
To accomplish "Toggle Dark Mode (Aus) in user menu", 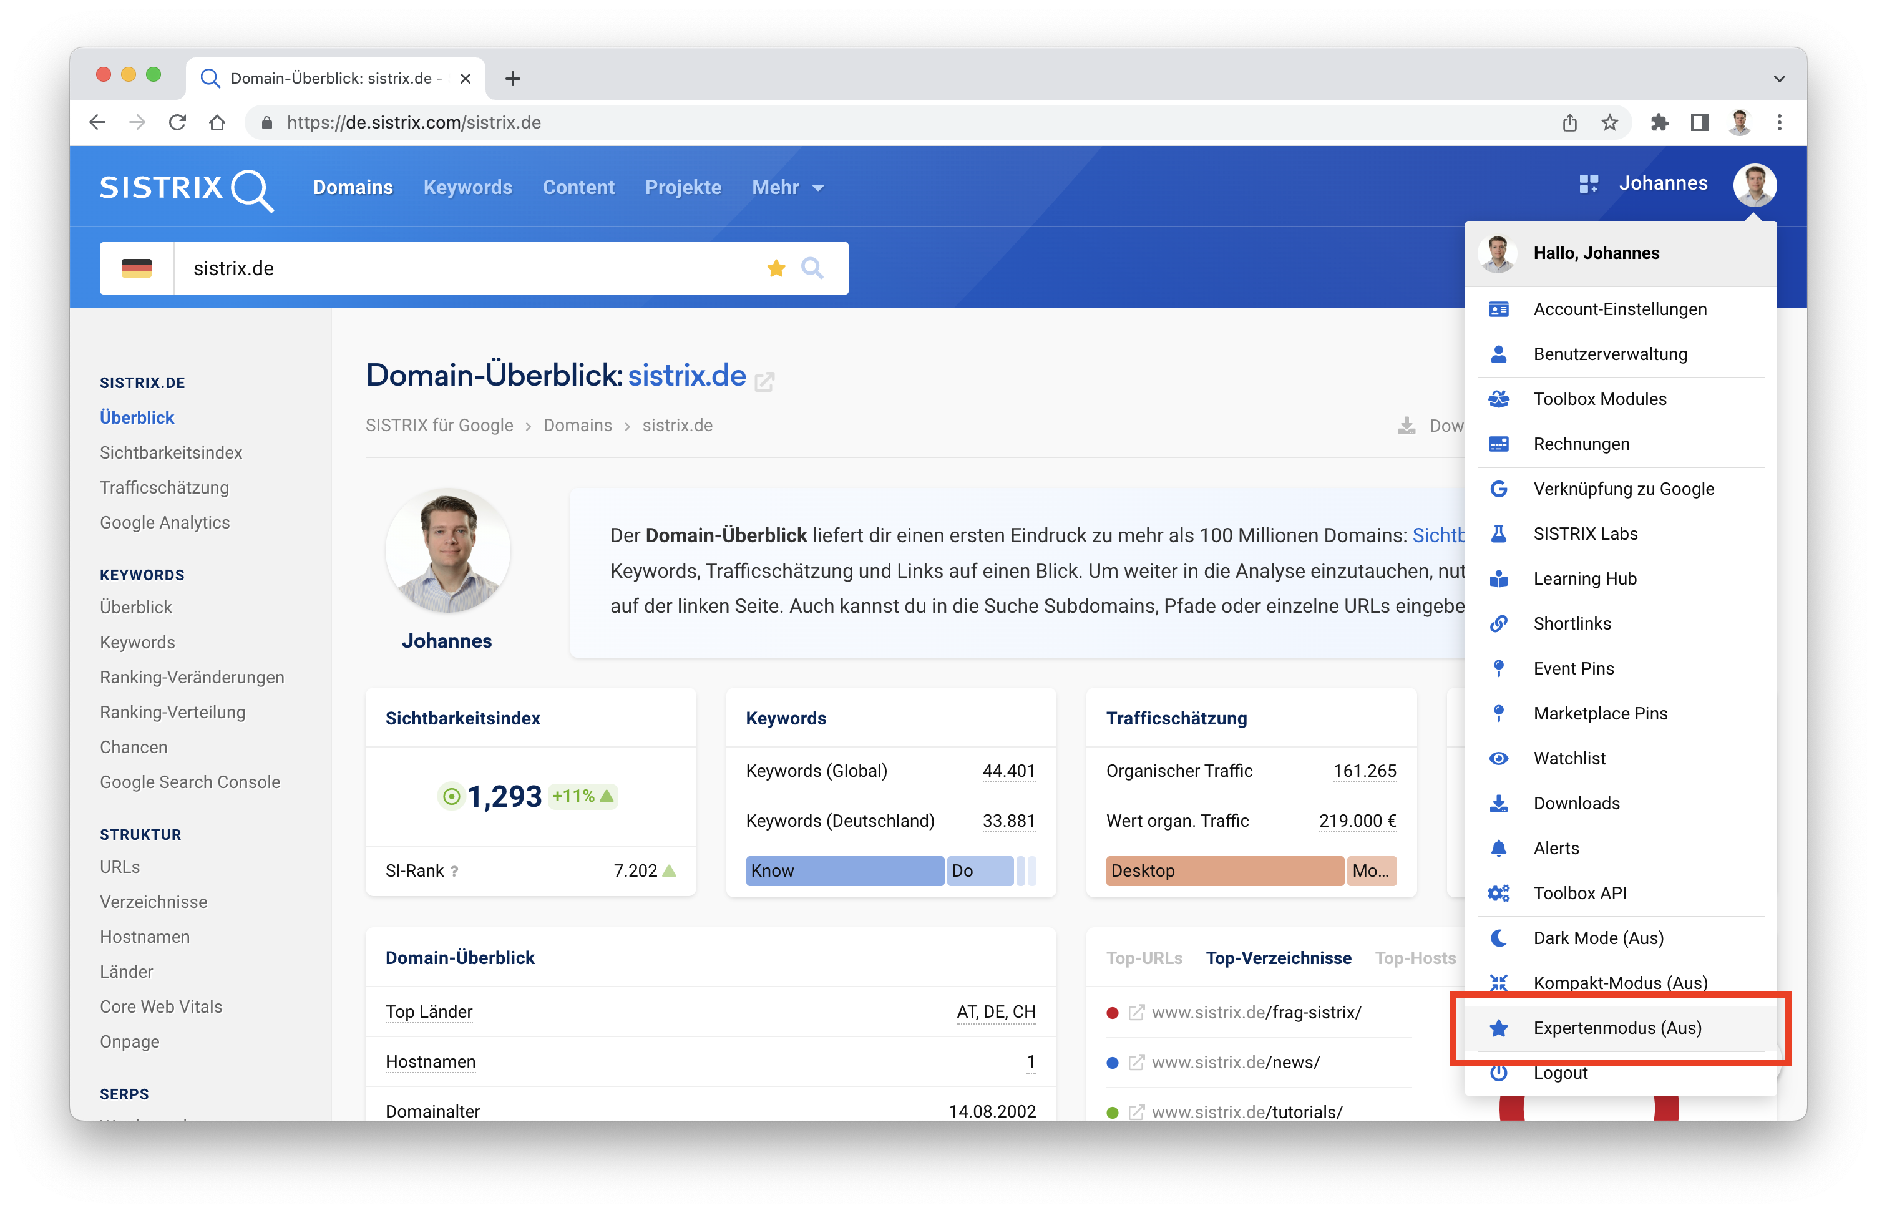I will (x=1597, y=937).
